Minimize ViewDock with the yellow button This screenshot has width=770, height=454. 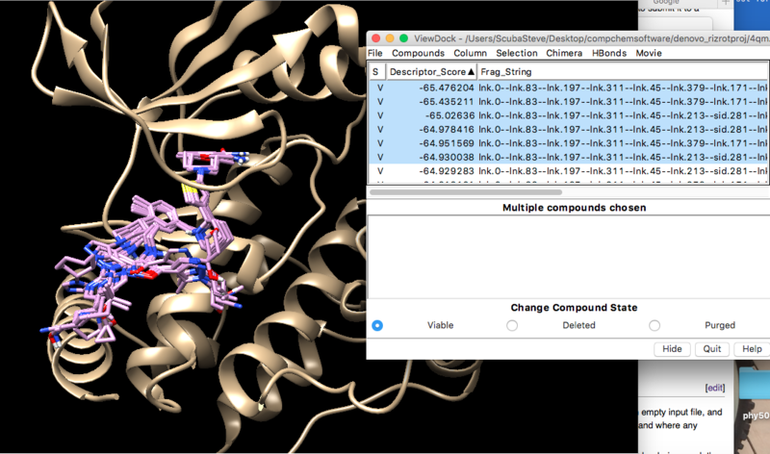click(390, 38)
